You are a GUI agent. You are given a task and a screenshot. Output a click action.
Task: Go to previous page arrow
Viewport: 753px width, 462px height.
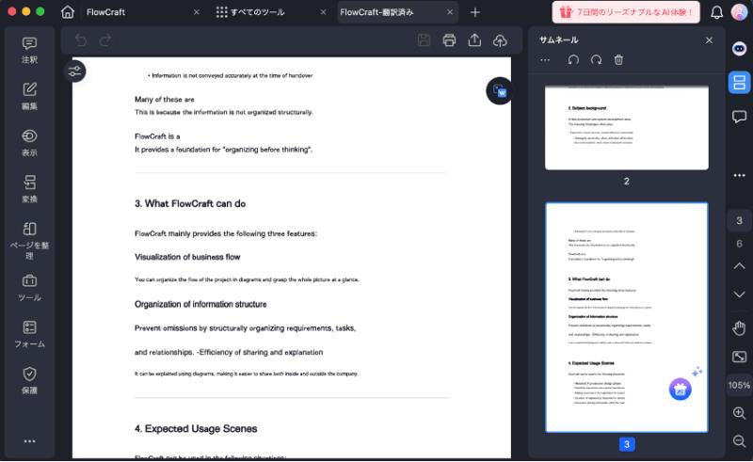click(x=739, y=266)
